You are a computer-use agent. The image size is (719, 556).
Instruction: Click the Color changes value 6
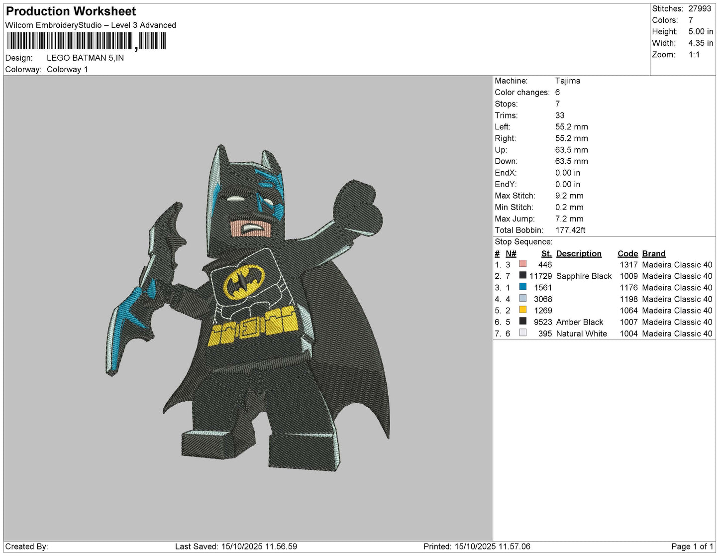(557, 92)
